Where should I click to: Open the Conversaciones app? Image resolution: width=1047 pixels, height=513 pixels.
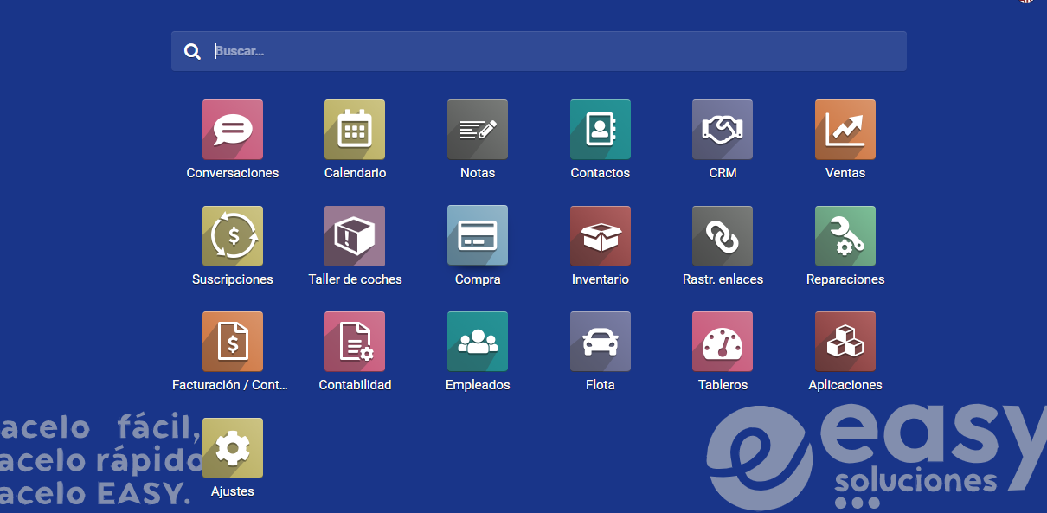232,131
